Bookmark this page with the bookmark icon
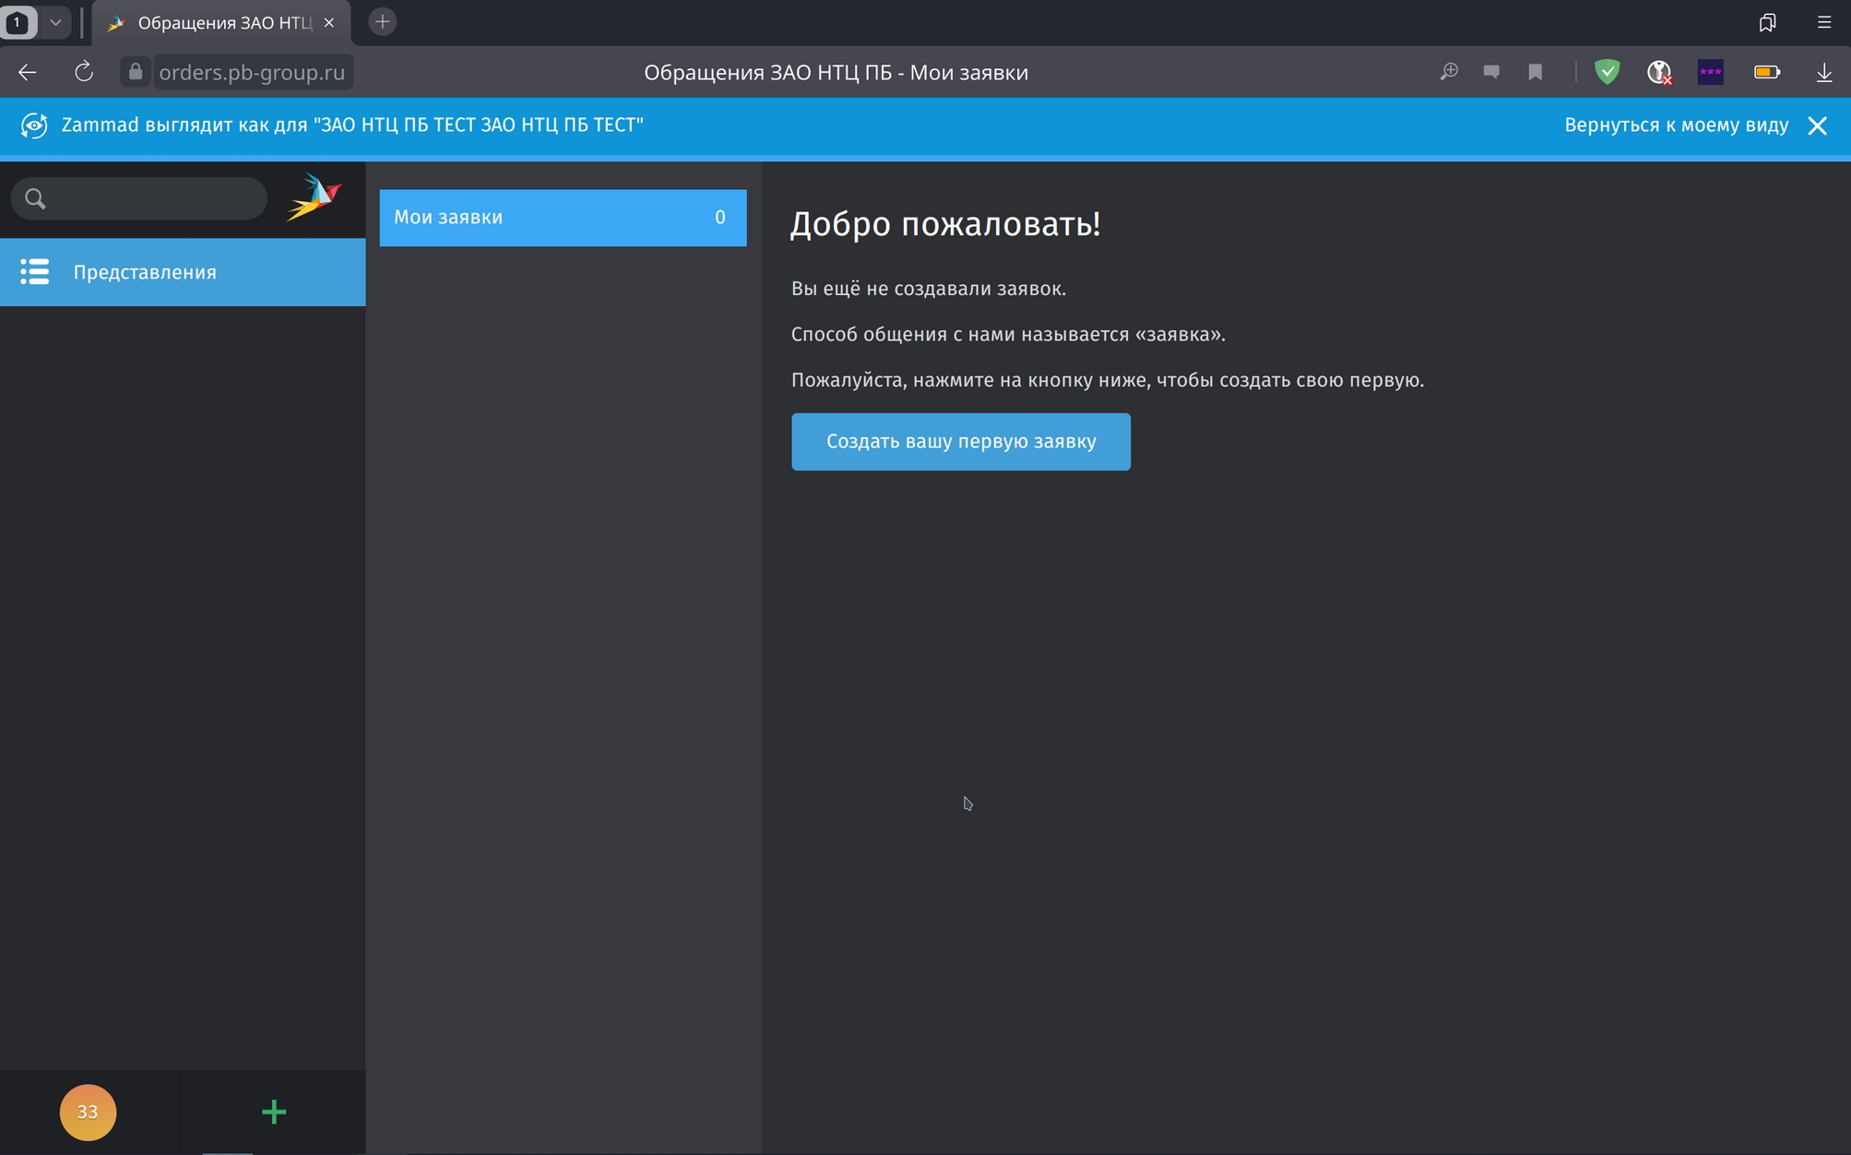 pos(1536,72)
